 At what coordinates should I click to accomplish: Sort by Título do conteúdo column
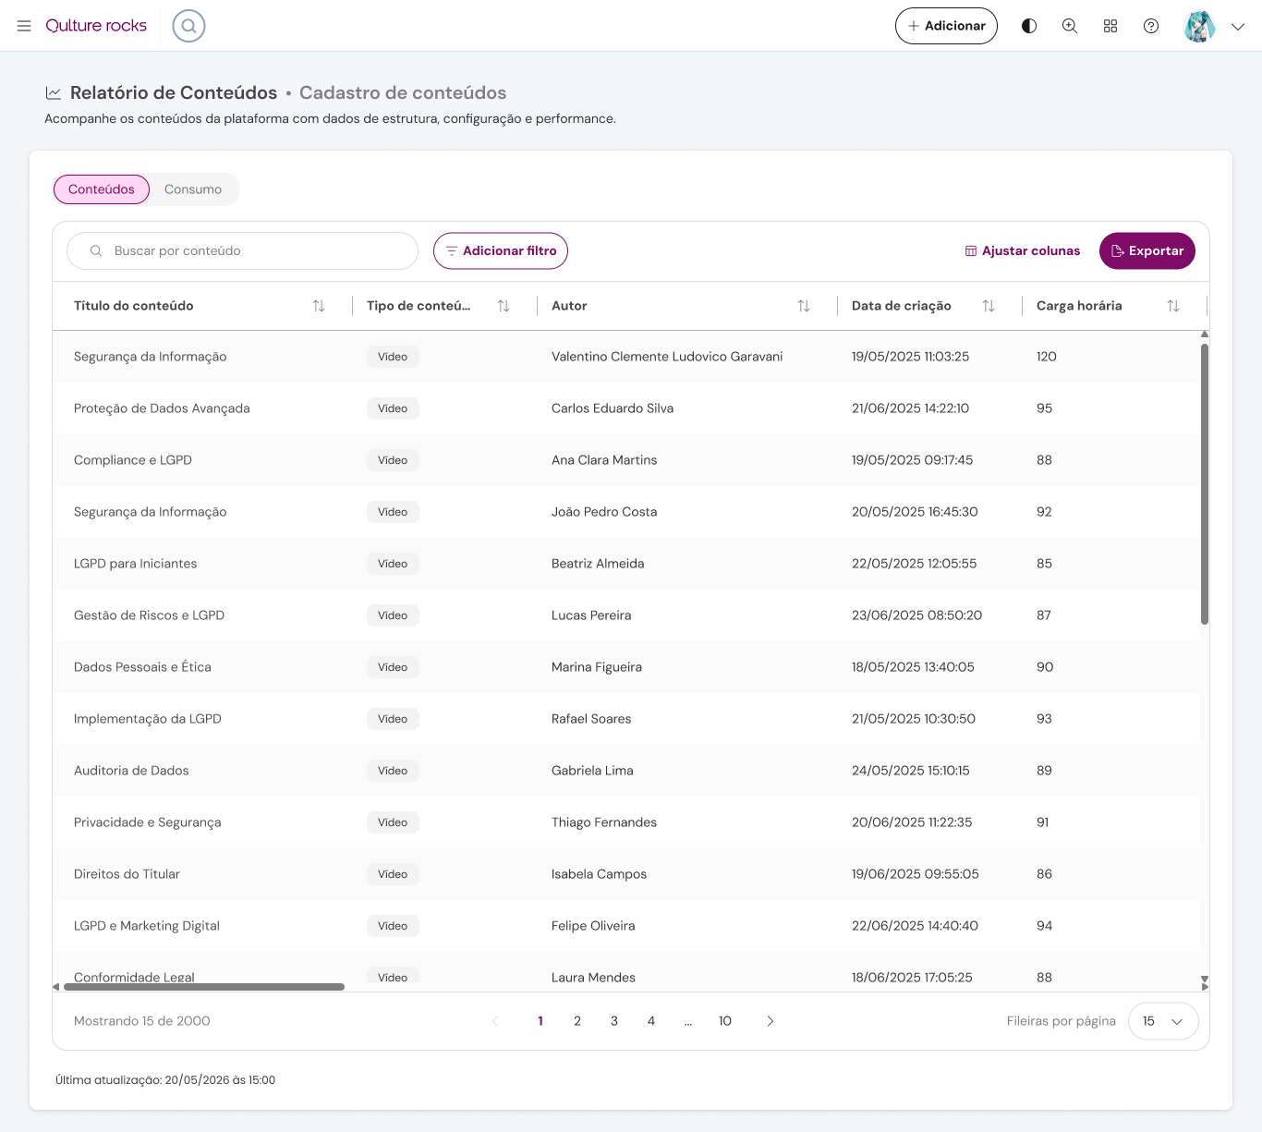point(319,306)
